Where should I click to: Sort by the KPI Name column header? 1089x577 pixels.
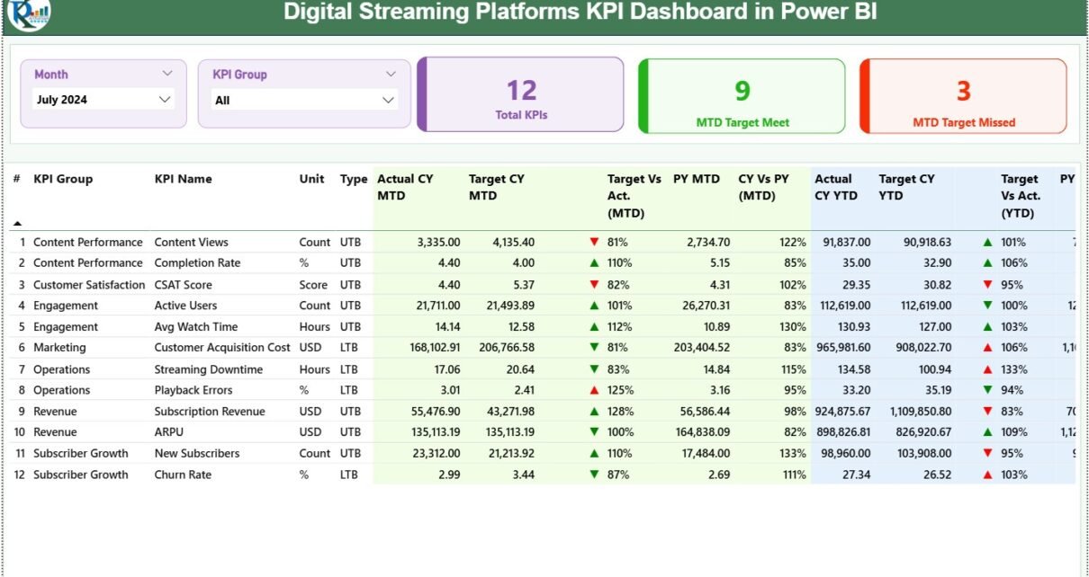(183, 179)
